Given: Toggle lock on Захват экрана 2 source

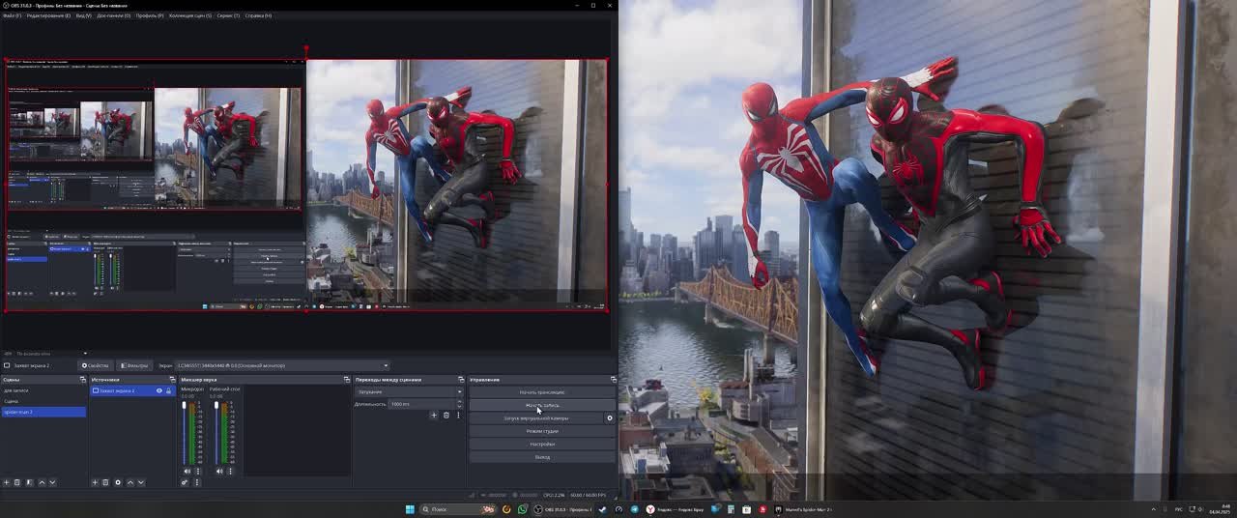Looking at the screenshot, I should tap(170, 391).
